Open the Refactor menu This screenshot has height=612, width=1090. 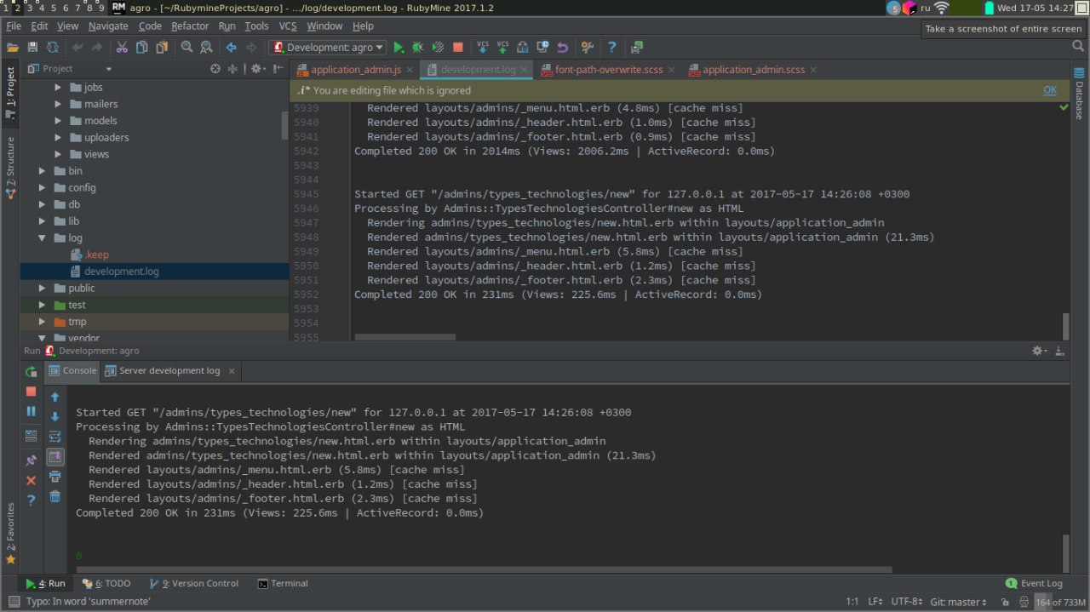190,26
